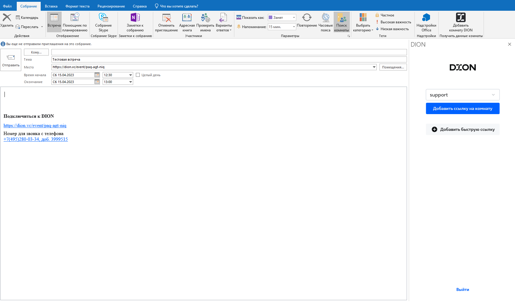Open Заметки к собранию OneNote icon
The height and width of the screenshot is (302, 515).
135,22
